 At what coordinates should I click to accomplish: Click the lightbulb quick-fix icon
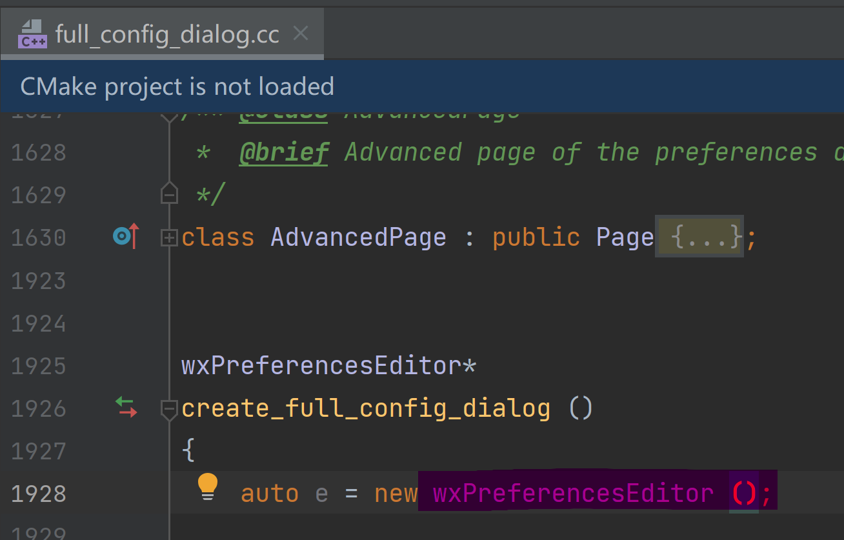208,486
